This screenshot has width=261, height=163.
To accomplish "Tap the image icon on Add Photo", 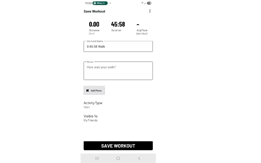I will [x=88, y=91].
